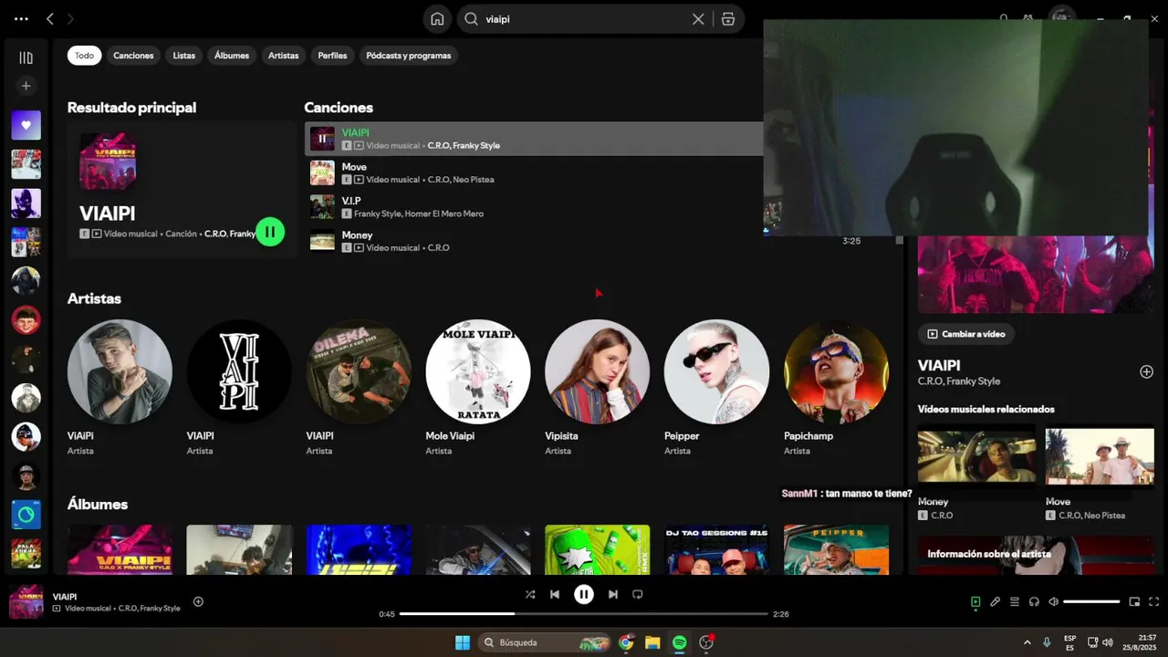The width and height of the screenshot is (1168, 657).
Task: Add current track with plus in player bar
Action: (x=198, y=601)
